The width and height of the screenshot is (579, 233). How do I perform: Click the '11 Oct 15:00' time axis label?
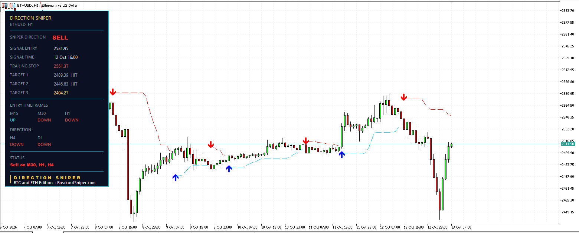tap(342, 227)
